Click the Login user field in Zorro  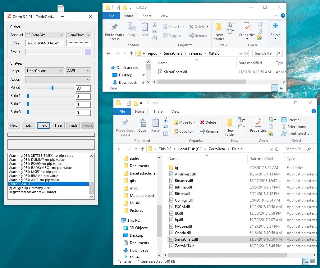point(44,43)
